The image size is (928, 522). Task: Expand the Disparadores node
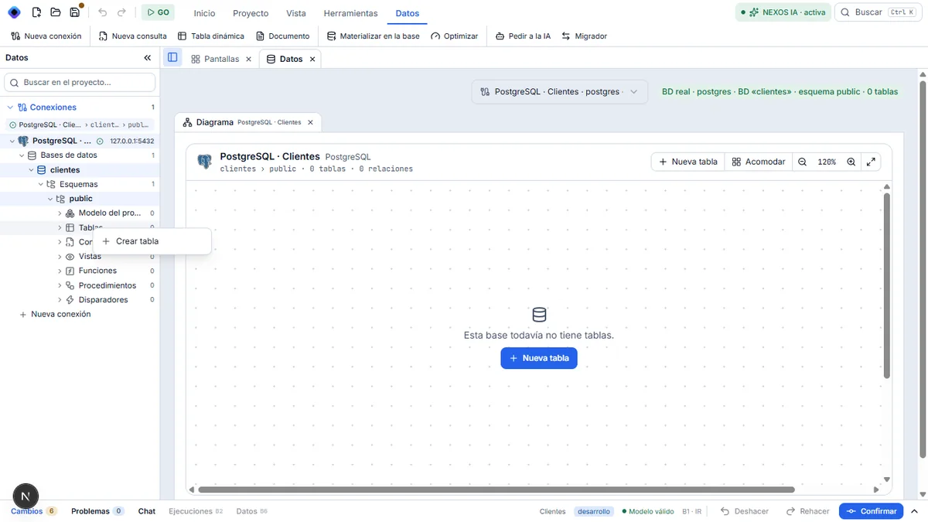[60, 299]
